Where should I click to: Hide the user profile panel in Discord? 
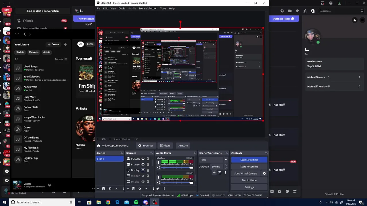point(313,11)
